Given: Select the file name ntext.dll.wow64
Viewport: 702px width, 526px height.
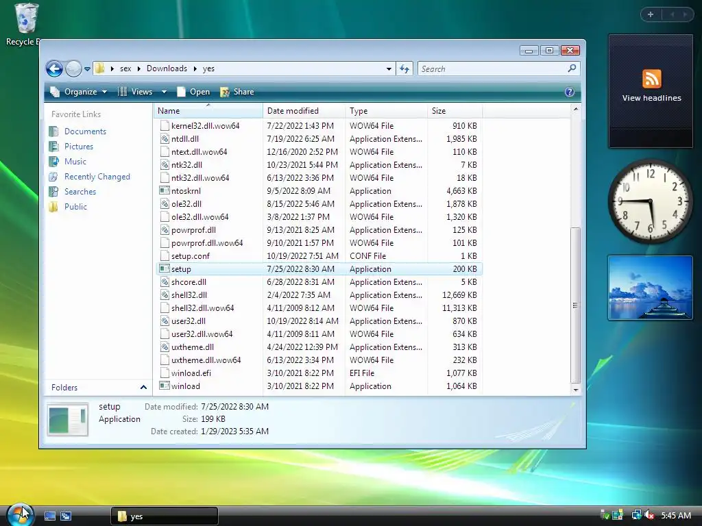Looking at the screenshot, I should 199,152.
